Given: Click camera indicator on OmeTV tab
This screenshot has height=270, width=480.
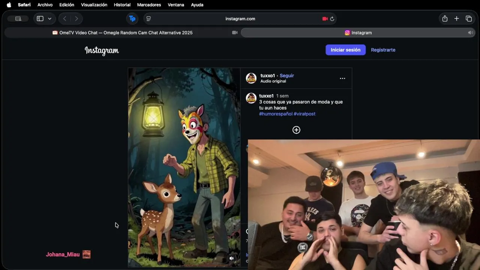Looking at the screenshot, I should pos(235,33).
